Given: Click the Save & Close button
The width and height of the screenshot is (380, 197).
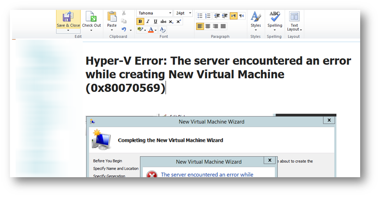Looking at the screenshot, I should 68,19.
